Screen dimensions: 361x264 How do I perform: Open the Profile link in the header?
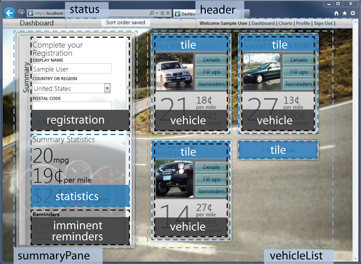(303, 23)
